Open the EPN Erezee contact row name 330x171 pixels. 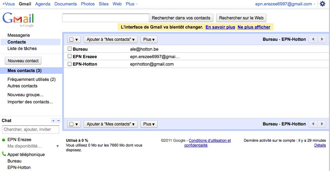click(85, 57)
